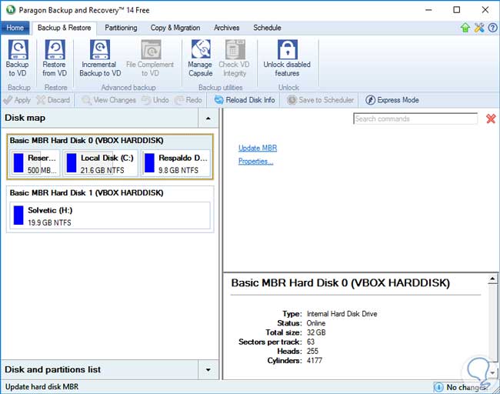Screen dimensions: 500x394
Task: Click the Update MBR link
Action: click(x=258, y=148)
